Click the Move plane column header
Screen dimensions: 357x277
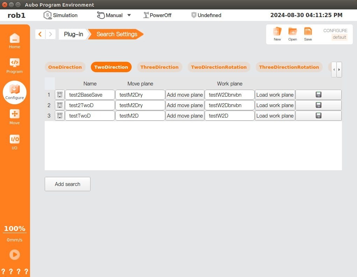[x=140, y=83]
